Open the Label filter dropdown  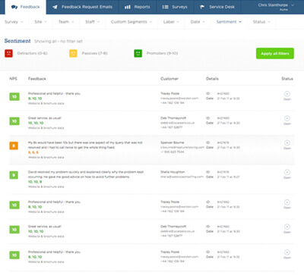171,22
